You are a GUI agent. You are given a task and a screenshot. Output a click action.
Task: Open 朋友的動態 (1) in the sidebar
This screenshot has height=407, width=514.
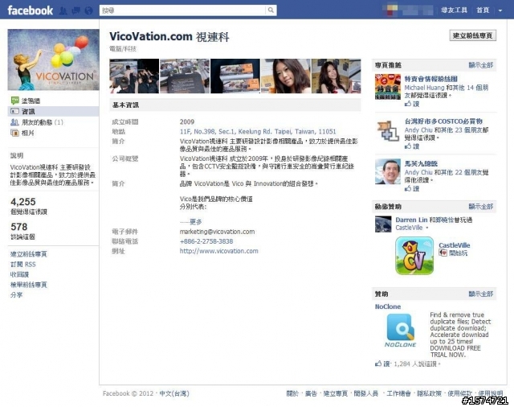coord(43,122)
